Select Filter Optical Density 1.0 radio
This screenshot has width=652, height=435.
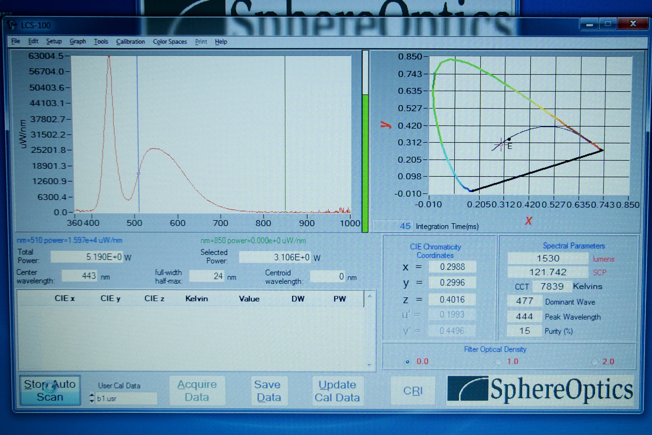[498, 362]
